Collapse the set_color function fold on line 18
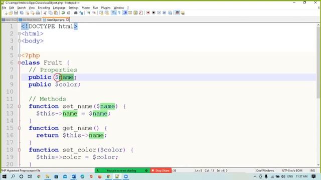The image size is (321, 180). [x=19, y=150]
